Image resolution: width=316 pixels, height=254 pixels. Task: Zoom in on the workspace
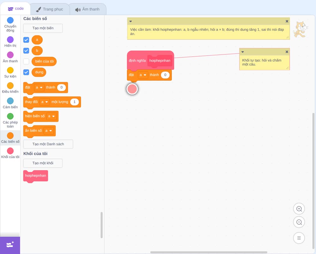point(299,209)
